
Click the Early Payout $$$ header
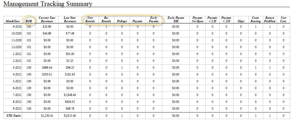click(176, 19)
